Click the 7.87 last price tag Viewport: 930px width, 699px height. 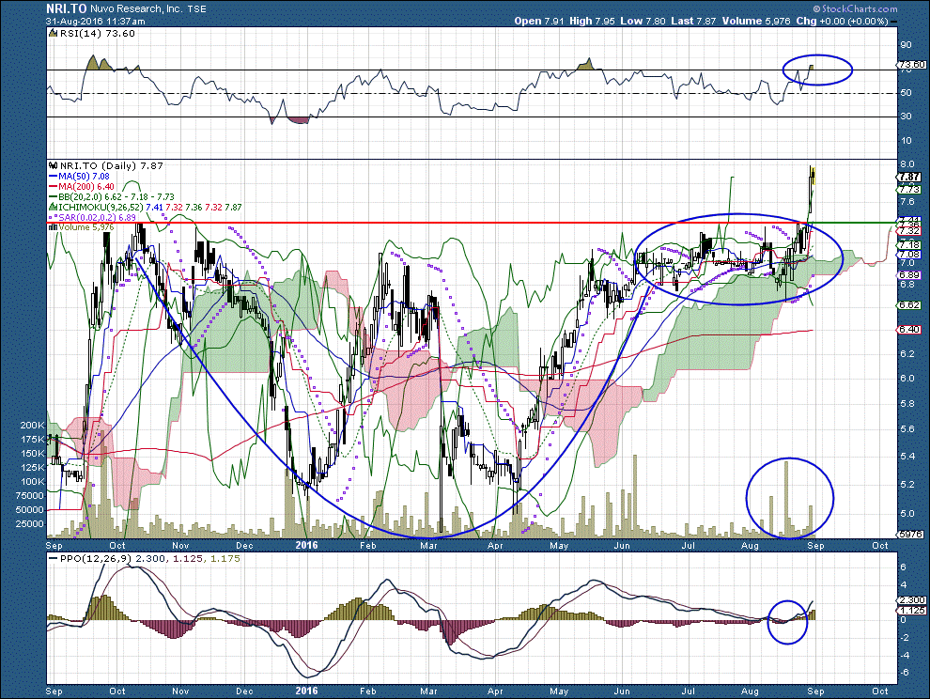[x=909, y=177]
